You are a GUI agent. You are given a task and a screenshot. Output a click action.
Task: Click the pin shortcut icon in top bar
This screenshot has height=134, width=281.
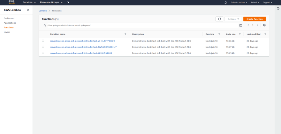[x=68, y=2]
